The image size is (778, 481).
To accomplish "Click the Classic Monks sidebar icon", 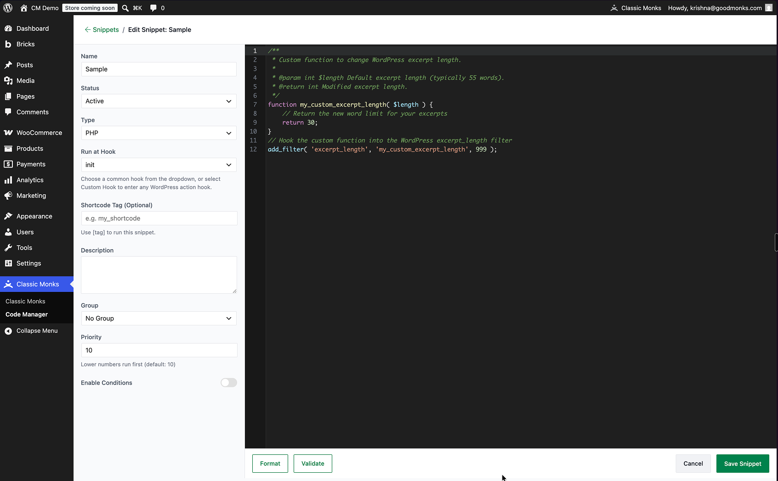I will click(8, 284).
